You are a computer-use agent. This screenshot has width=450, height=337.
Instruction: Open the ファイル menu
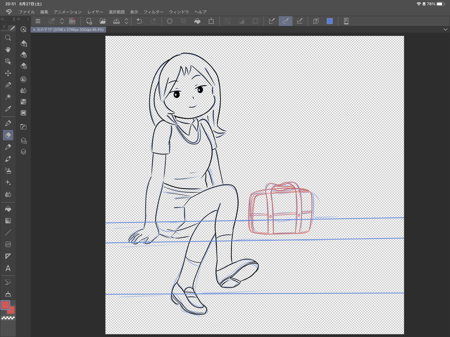pyautogui.click(x=27, y=12)
